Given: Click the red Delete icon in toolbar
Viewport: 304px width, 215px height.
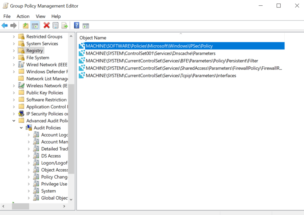Looking at the screenshot, I should 46,26.
